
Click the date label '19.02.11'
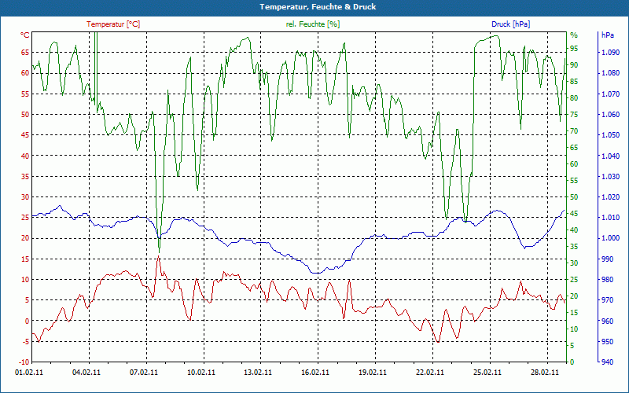tap(373, 373)
